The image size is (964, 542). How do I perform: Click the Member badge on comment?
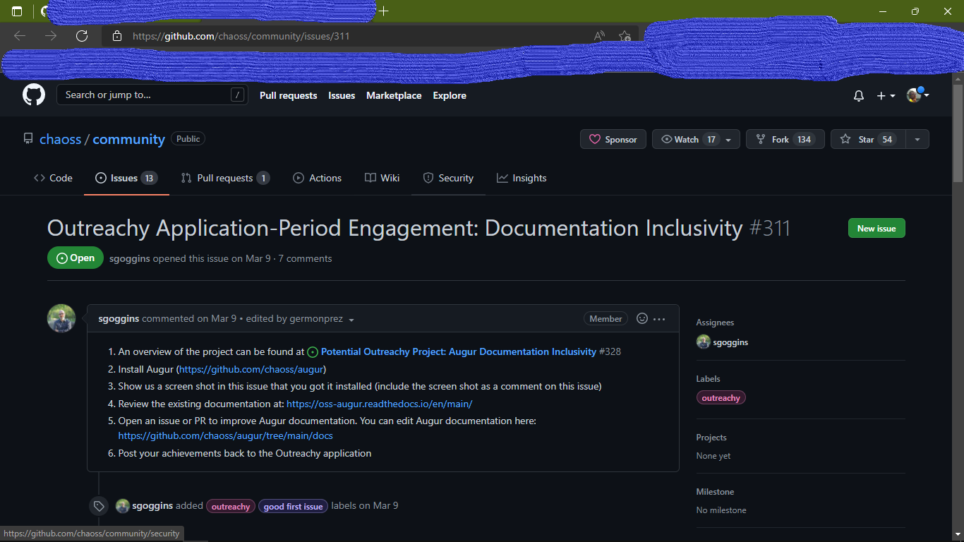pyautogui.click(x=605, y=319)
